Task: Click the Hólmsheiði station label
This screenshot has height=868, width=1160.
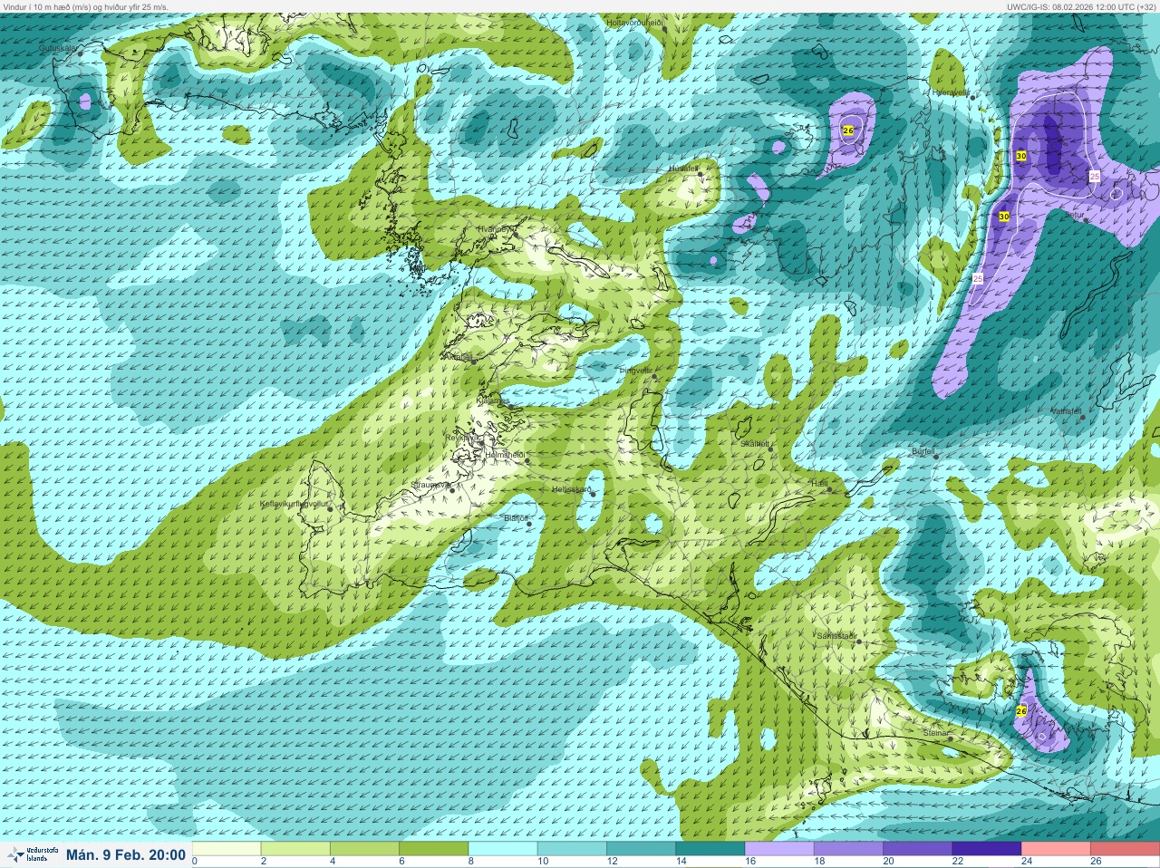Action: coord(505,454)
